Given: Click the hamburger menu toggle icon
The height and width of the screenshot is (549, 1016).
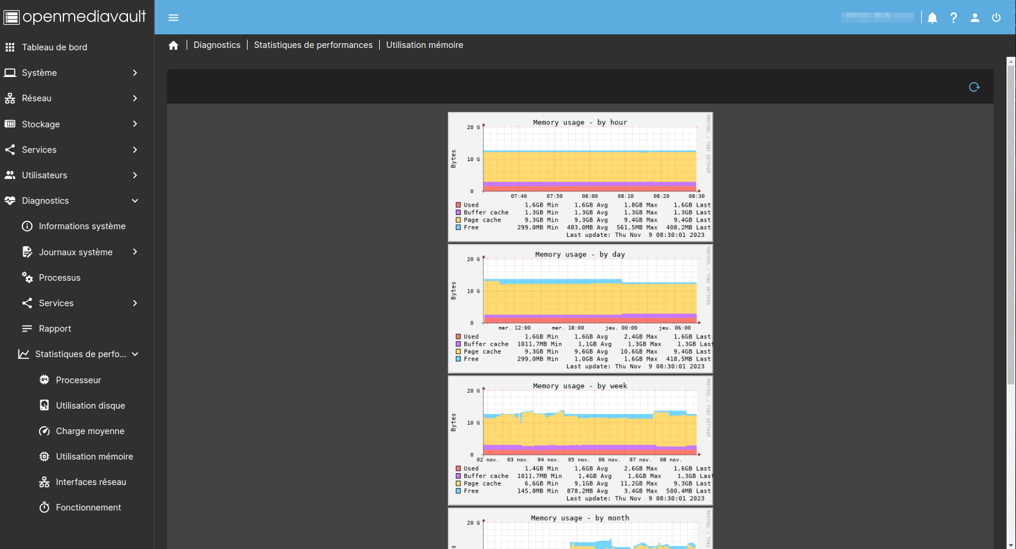Looking at the screenshot, I should 174,18.
